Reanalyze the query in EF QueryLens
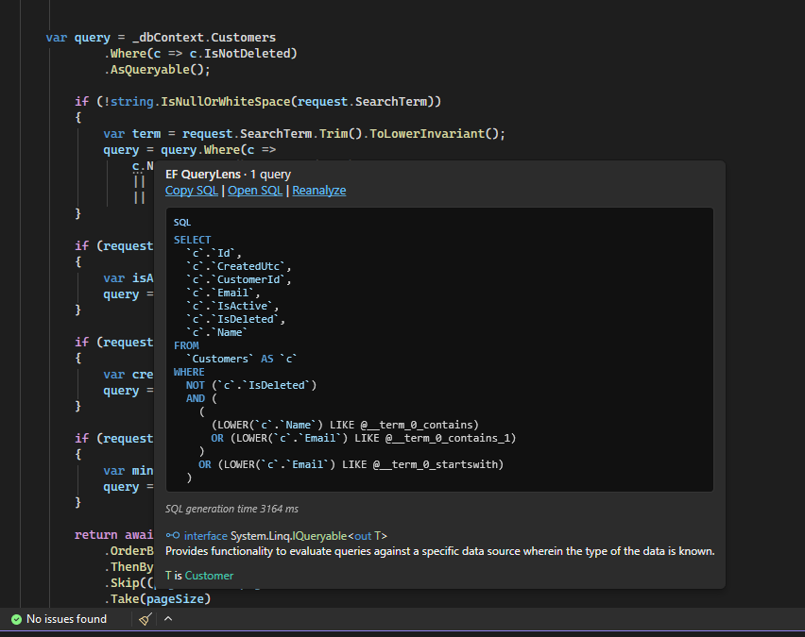Image resolution: width=805 pixels, height=637 pixels. 318,191
